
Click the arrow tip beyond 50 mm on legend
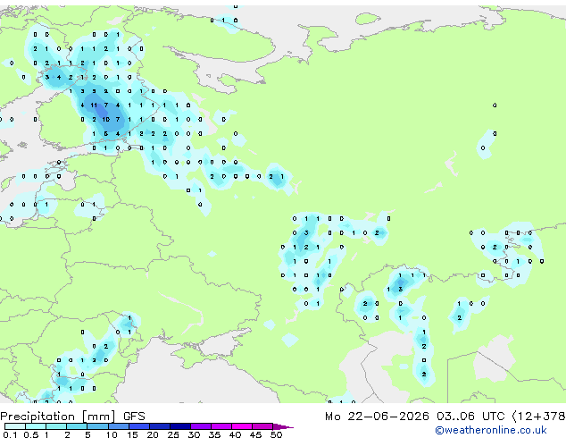pos(283,427)
